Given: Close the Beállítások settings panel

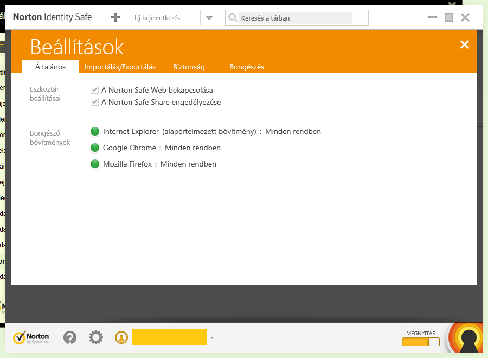Looking at the screenshot, I should coord(464,44).
